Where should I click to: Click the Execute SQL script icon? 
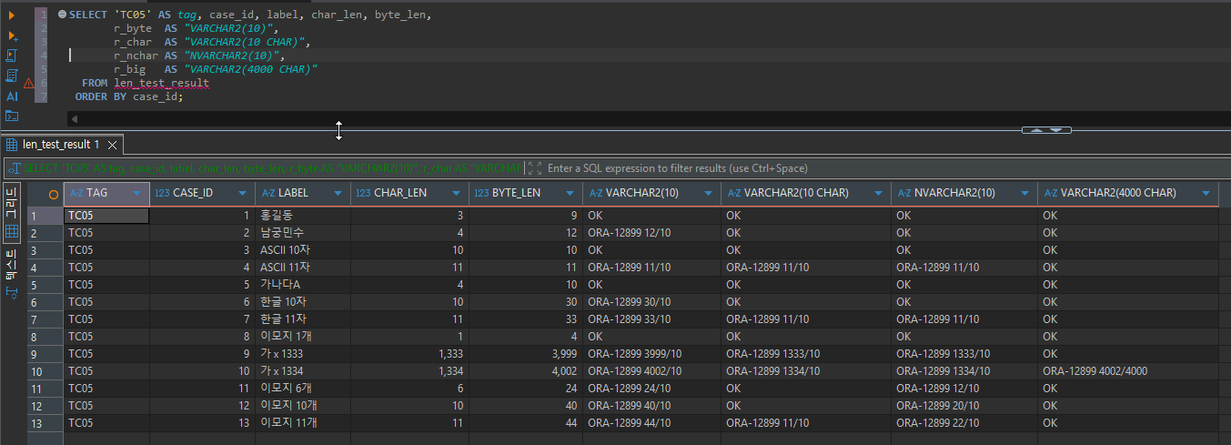(x=13, y=56)
